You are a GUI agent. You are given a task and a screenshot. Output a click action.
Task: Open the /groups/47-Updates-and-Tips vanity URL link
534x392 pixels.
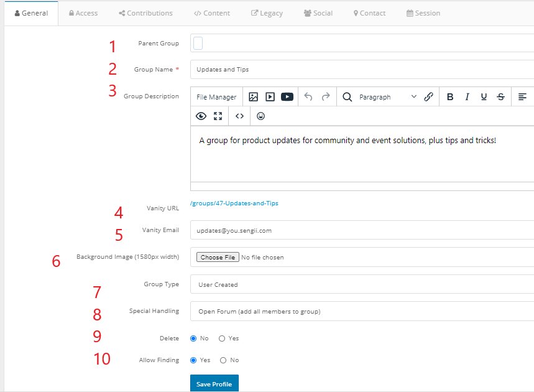pos(234,203)
